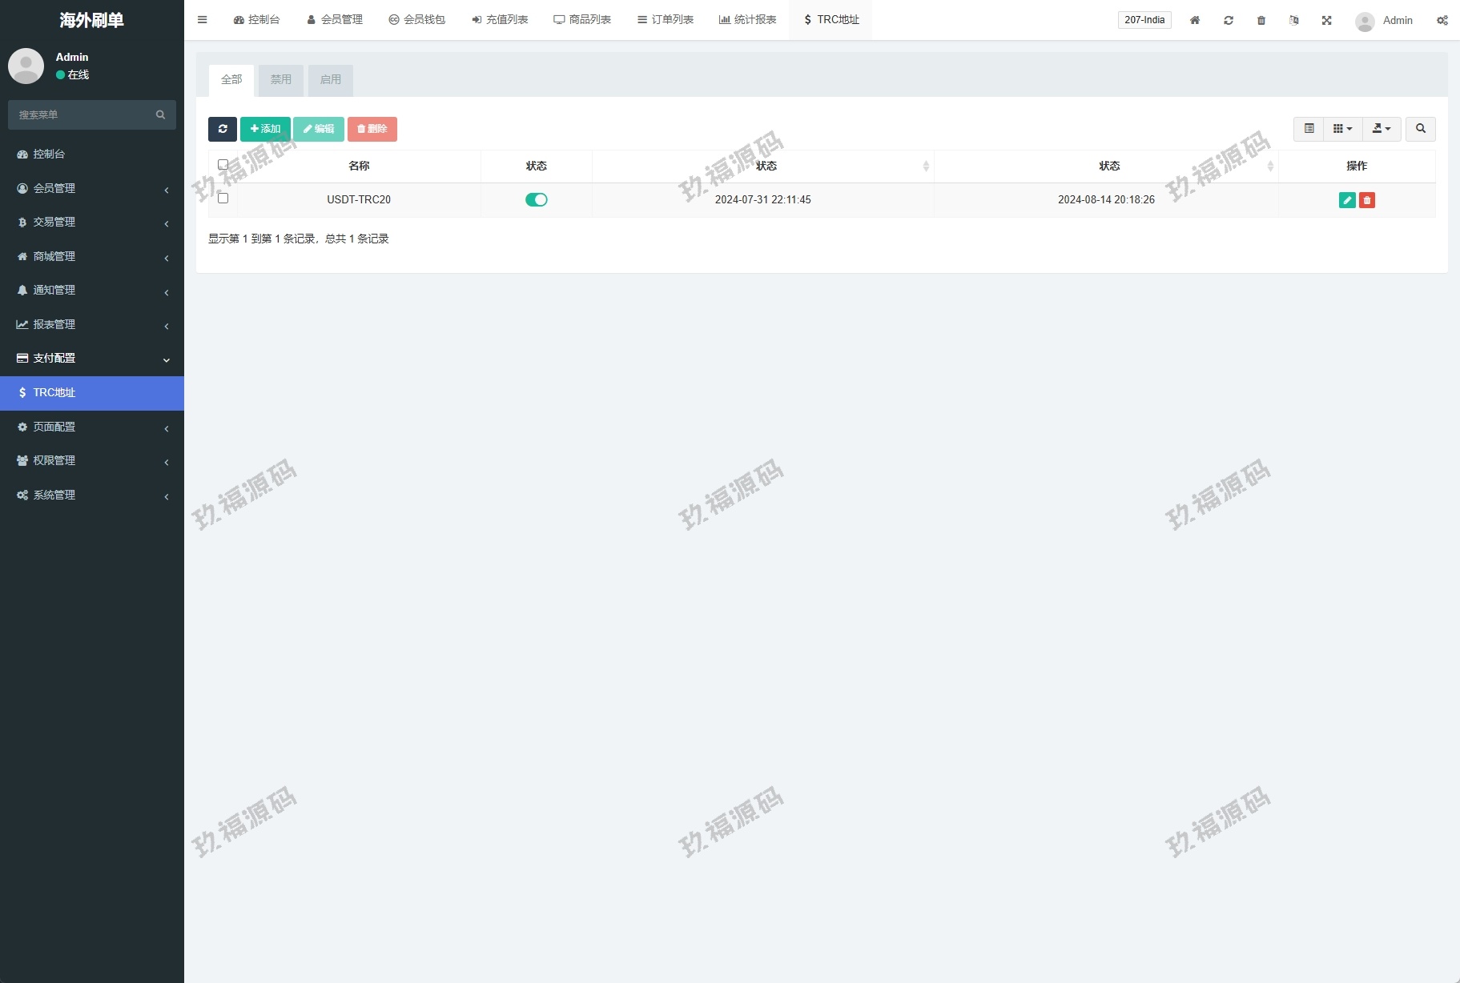Screen dimensions: 1460x983
Task: Open the export dropdown button
Action: tap(1381, 129)
